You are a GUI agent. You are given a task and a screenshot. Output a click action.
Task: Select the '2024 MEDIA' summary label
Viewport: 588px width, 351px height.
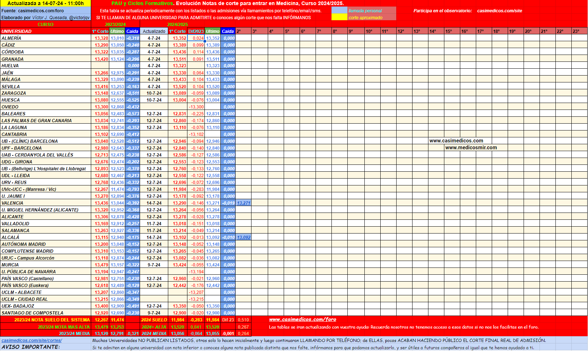pyautogui.click(x=154, y=334)
